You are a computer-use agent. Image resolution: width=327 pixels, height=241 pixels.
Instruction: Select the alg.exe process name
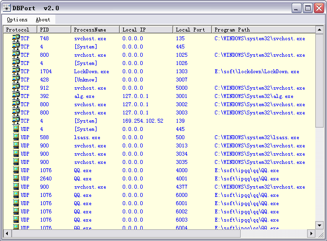84,96
